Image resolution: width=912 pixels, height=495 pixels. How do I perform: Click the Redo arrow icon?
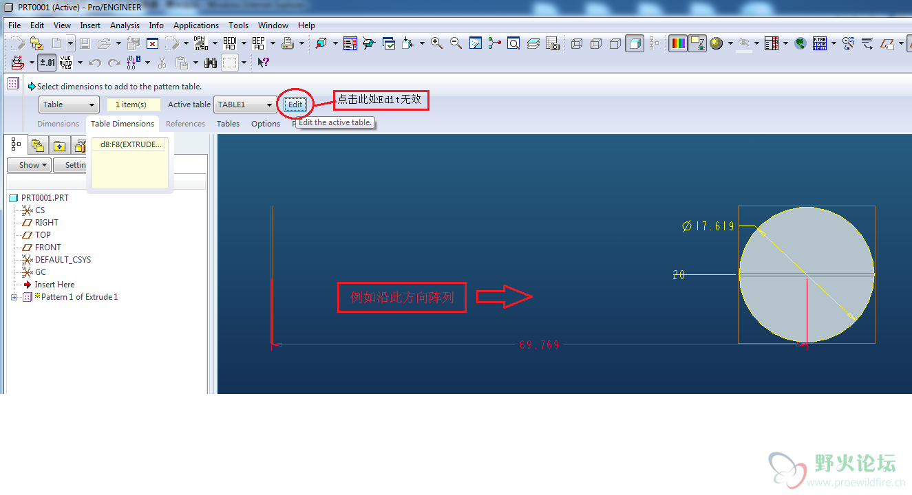pyautogui.click(x=114, y=63)
